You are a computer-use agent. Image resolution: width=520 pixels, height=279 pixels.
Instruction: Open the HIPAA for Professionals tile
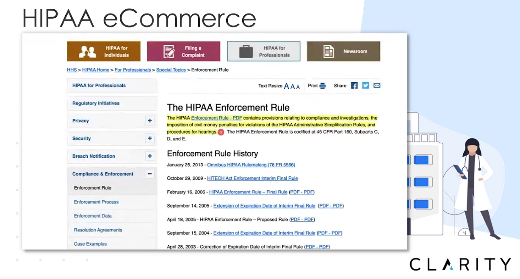(x=264, y=51)
